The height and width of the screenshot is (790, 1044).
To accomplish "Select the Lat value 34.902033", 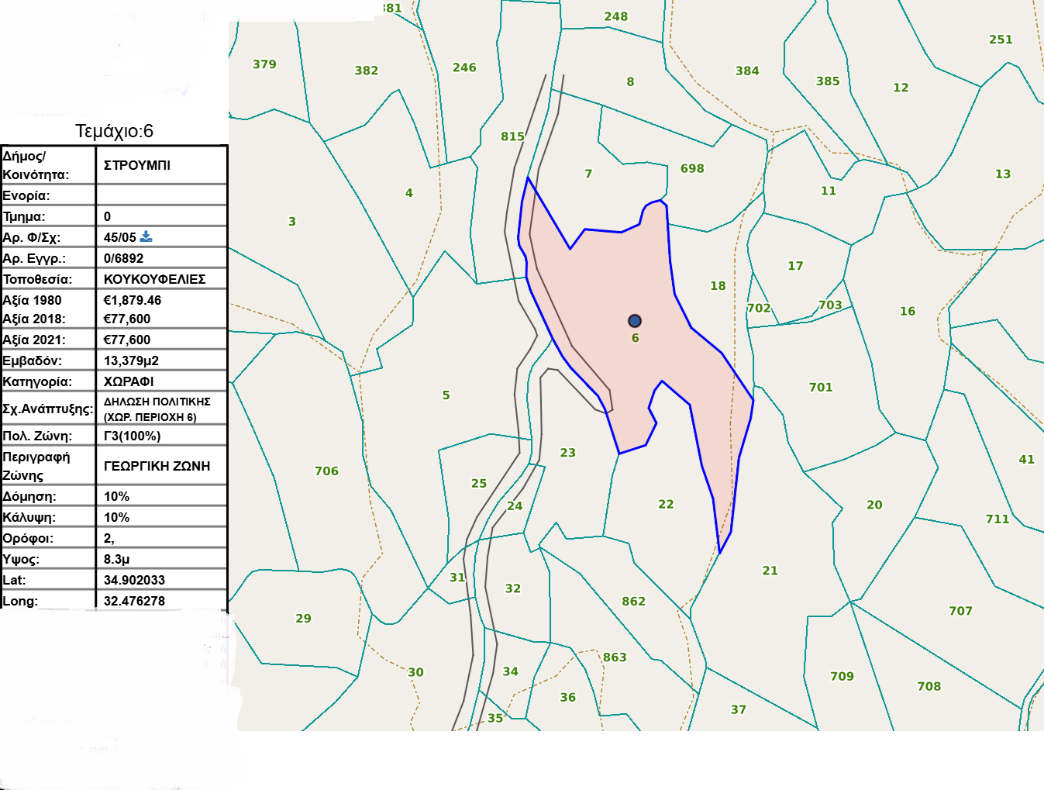I will coord(134,580).
